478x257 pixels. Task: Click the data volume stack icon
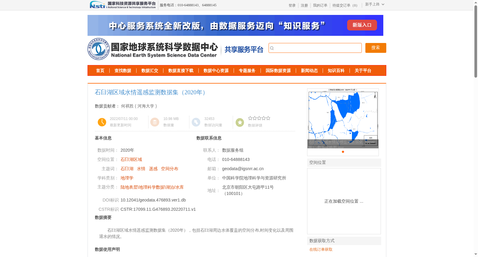155,122
